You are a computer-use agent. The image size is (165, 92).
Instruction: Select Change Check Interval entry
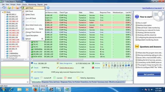click(33, 32)
